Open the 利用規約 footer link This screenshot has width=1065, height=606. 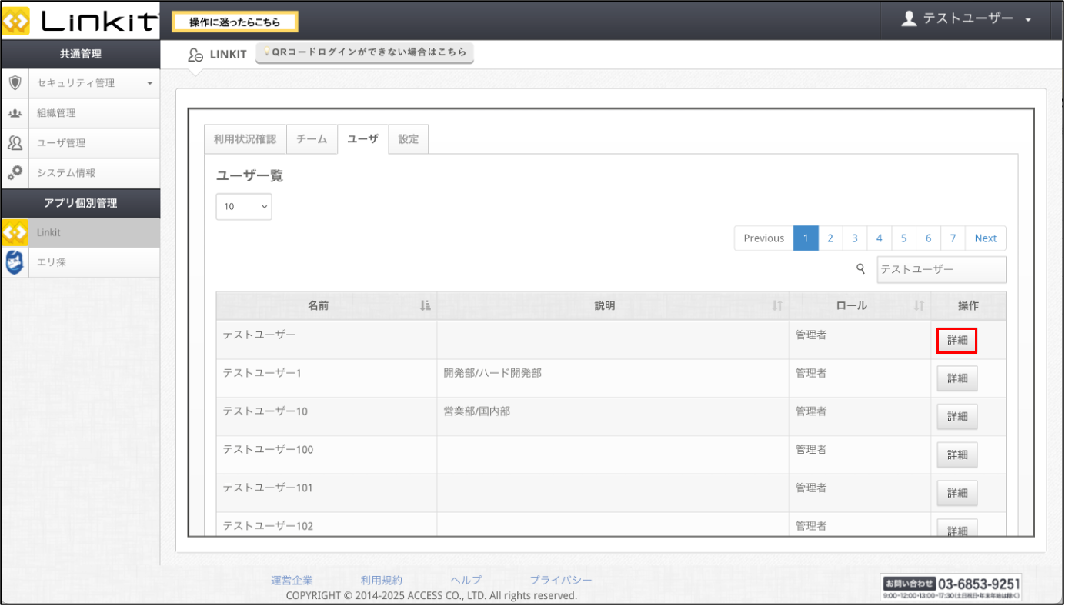382,581
